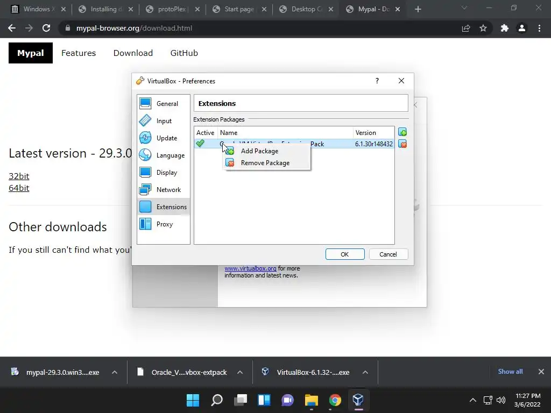The width and height of the screenshot is (551, 413).
Task: Open the Chrome three-dot menu
Action: point(539,28)
